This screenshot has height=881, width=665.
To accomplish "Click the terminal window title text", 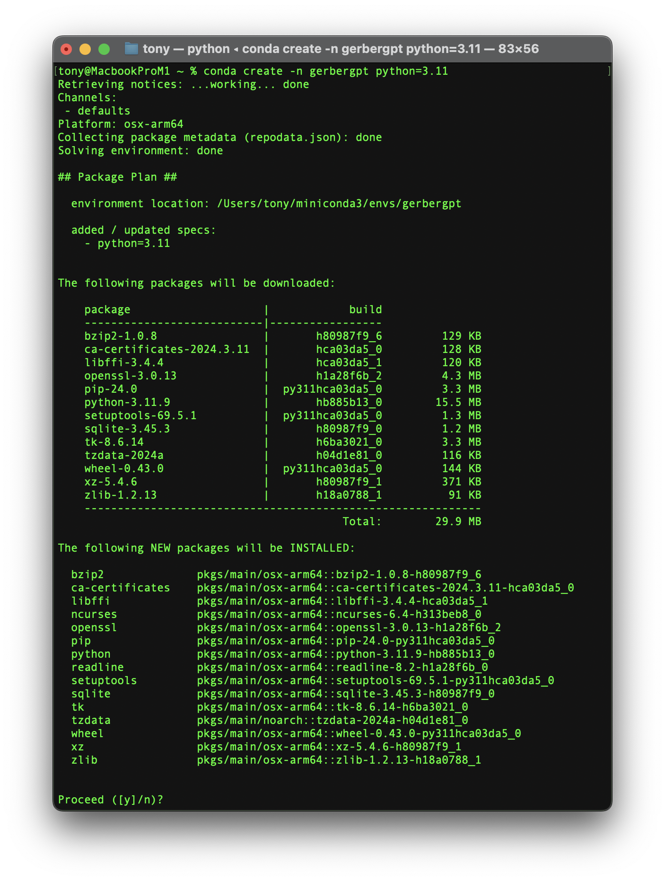I will click(x=341, y=49).
